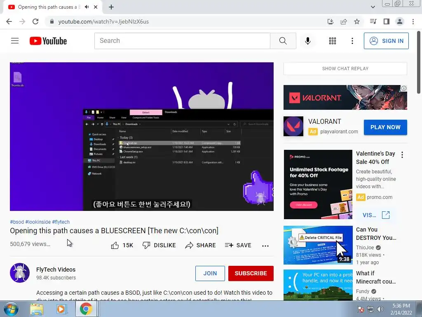Open Windows Explorer from taskbar
The image size is (422, 317).
[37, 309]
